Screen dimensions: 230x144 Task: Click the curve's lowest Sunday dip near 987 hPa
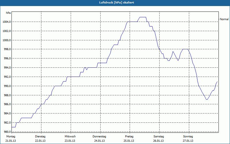(x=207, y=99)
